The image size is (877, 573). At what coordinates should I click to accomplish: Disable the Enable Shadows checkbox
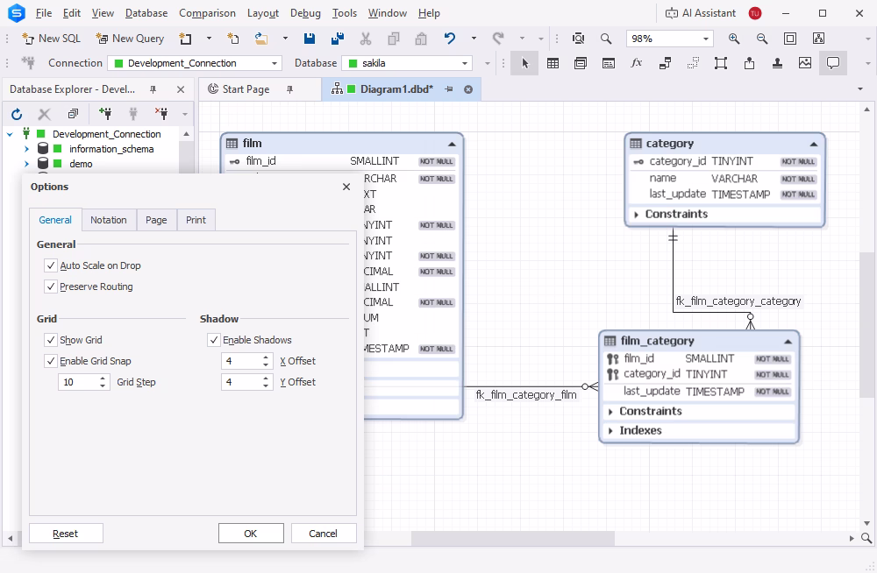[214, 340]
